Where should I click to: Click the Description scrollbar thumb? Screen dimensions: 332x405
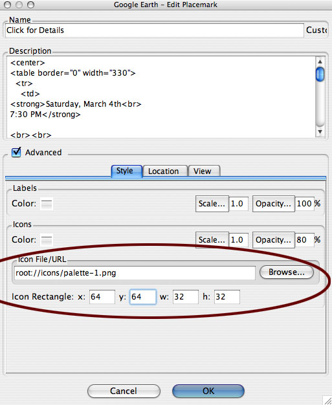[320, 74]
